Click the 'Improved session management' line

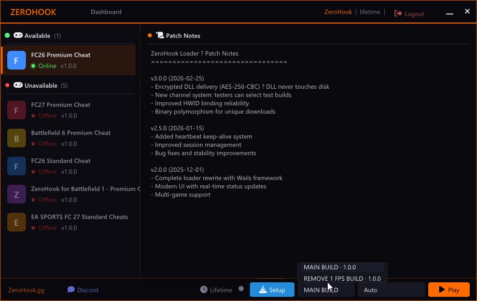[196, 145]
